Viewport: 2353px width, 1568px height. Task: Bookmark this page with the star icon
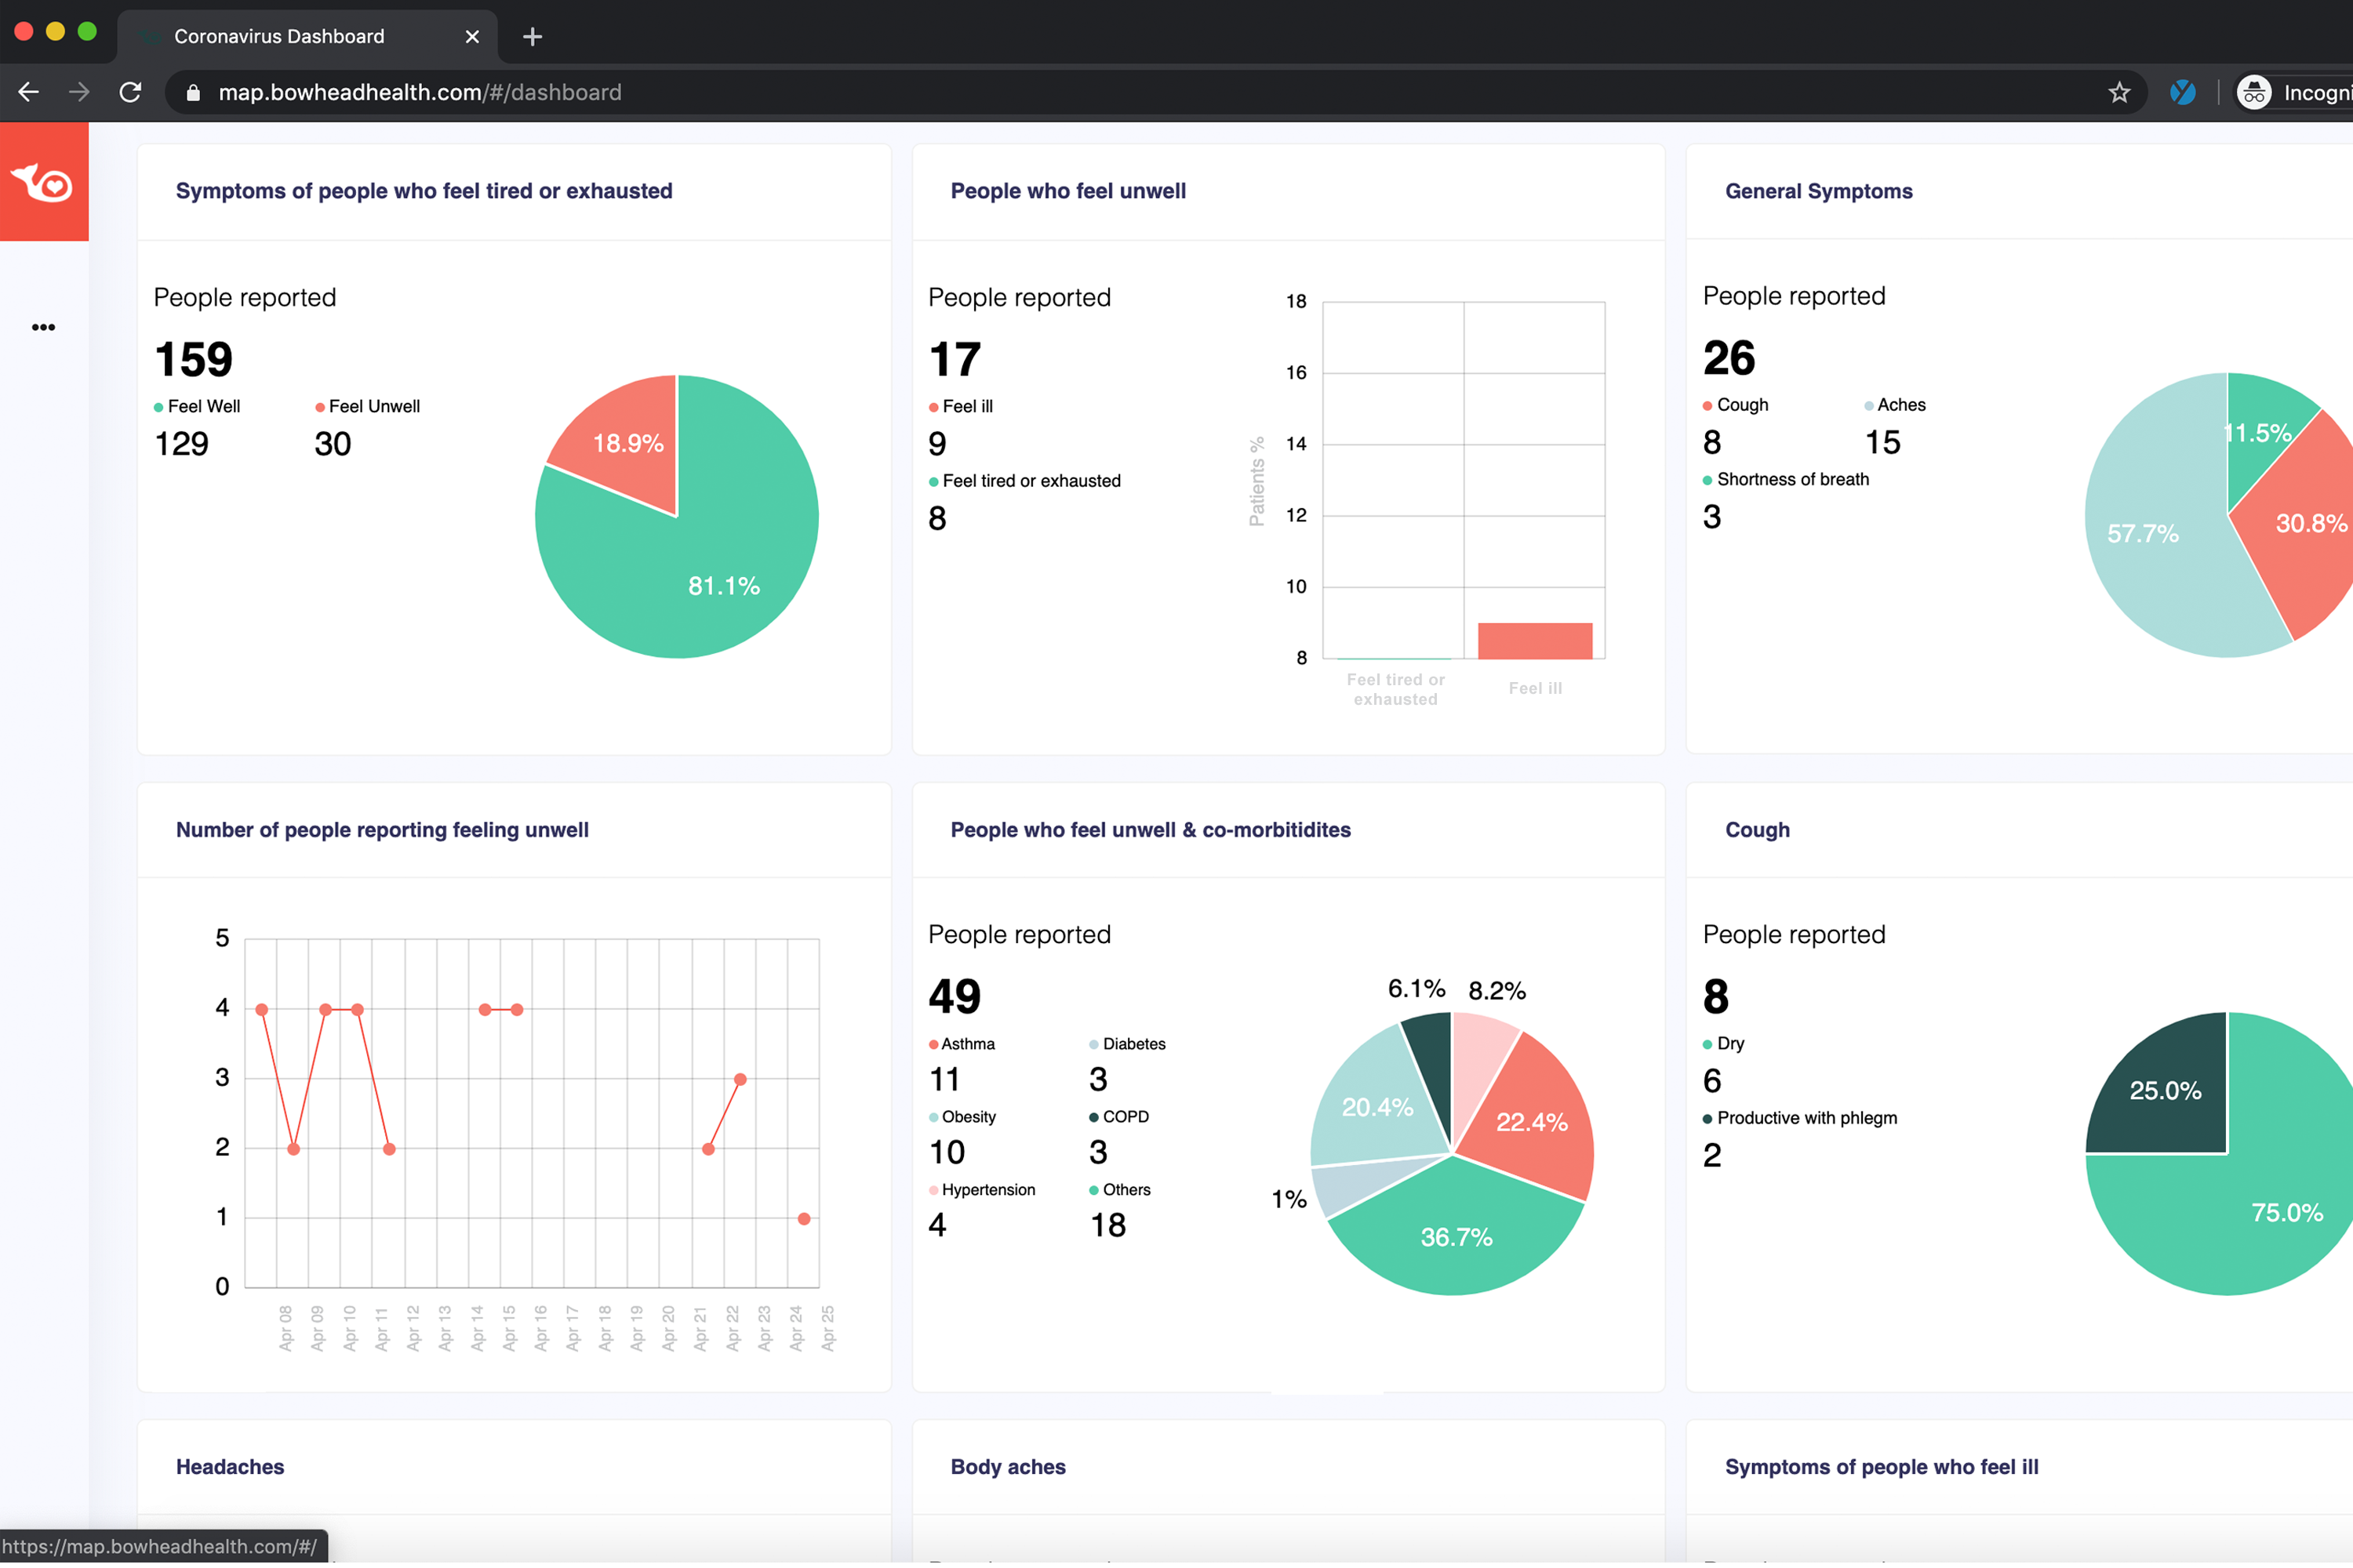(2119, 93)
